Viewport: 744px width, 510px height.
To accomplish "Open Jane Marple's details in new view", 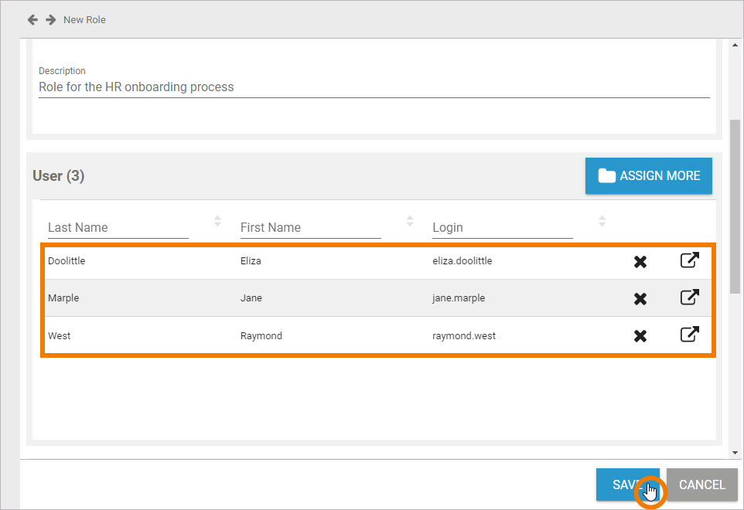I will pos(689,297).
